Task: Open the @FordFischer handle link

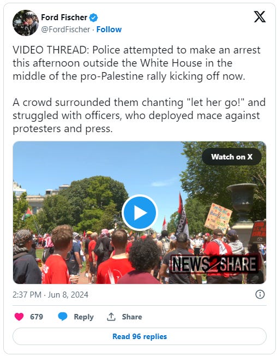Action: [65, 29]
